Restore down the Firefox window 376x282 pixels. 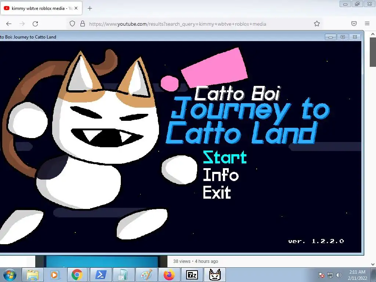(x=357, y=4)
